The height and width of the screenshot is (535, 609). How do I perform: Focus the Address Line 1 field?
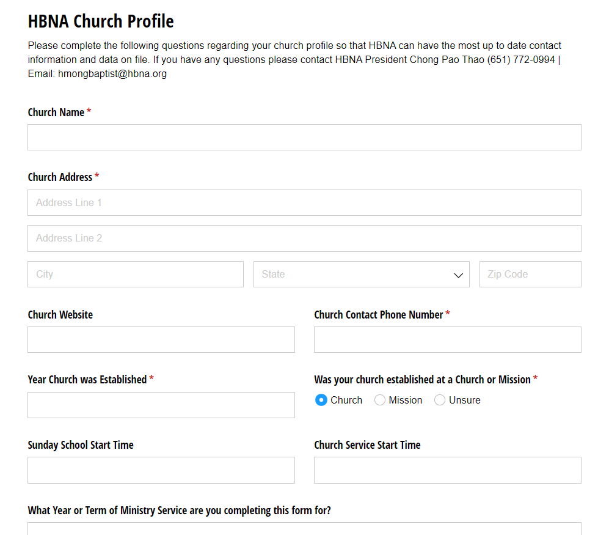click(x=304, y=202)
